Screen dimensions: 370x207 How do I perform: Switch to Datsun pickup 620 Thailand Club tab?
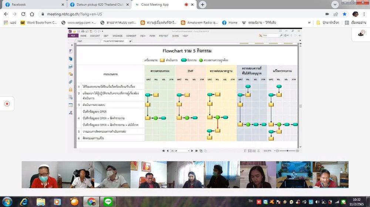(99, 4)
